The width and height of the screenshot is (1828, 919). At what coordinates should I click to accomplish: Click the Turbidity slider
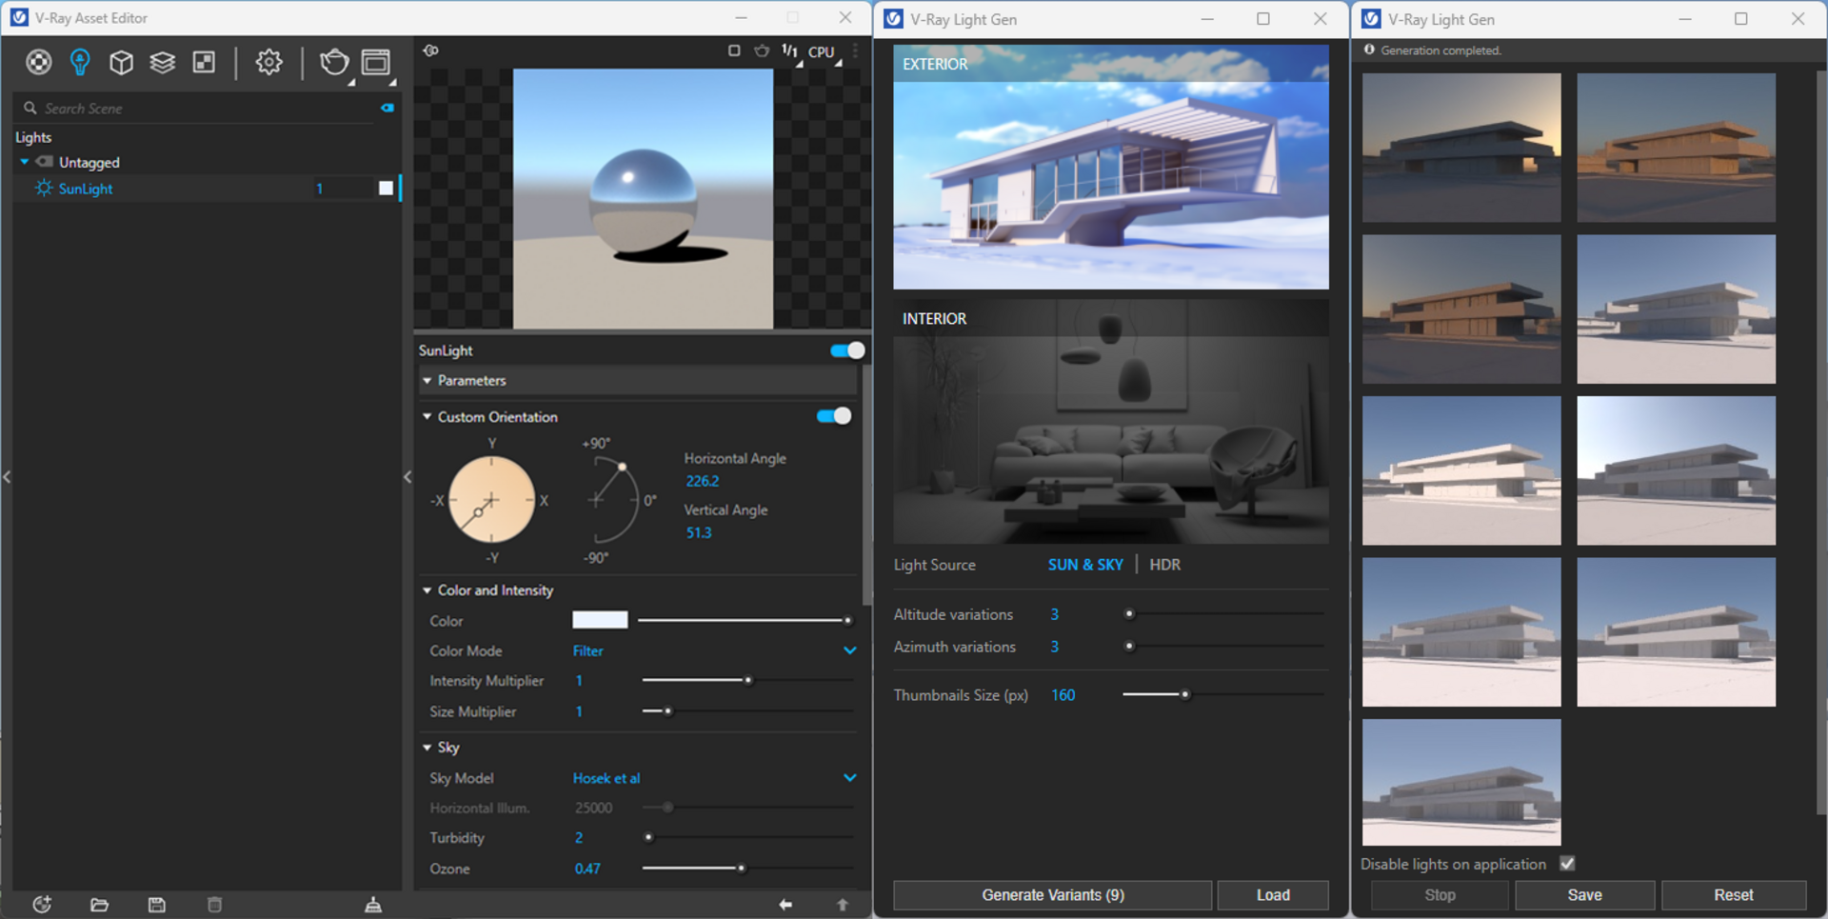coord(747,838)
